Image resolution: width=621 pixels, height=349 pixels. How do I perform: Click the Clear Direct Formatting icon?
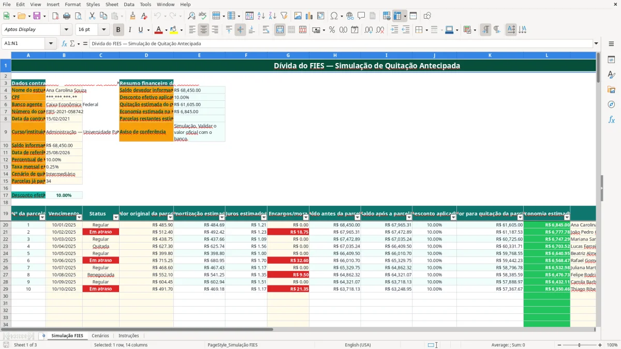(144, 16)
